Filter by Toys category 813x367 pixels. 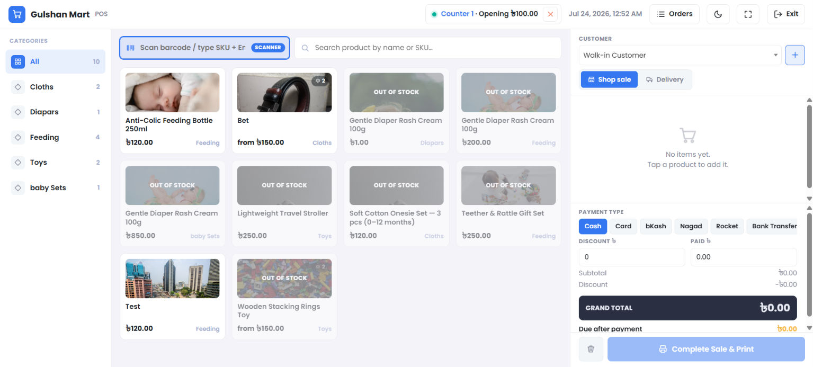point(56,162)
